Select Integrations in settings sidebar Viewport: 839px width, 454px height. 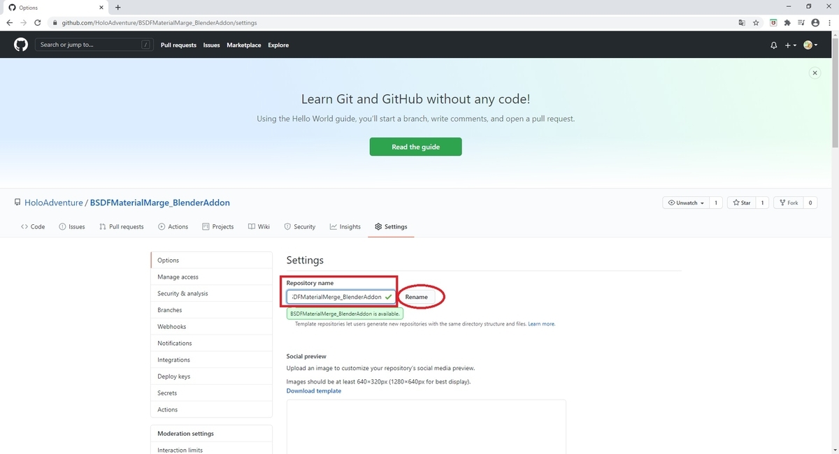coord(211,360)
